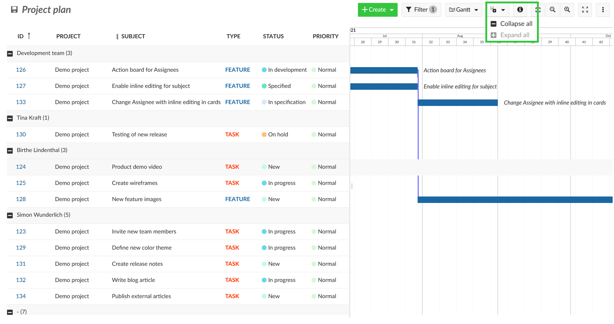Click the Gantt auto-zoom fit icon

(537, 10)
